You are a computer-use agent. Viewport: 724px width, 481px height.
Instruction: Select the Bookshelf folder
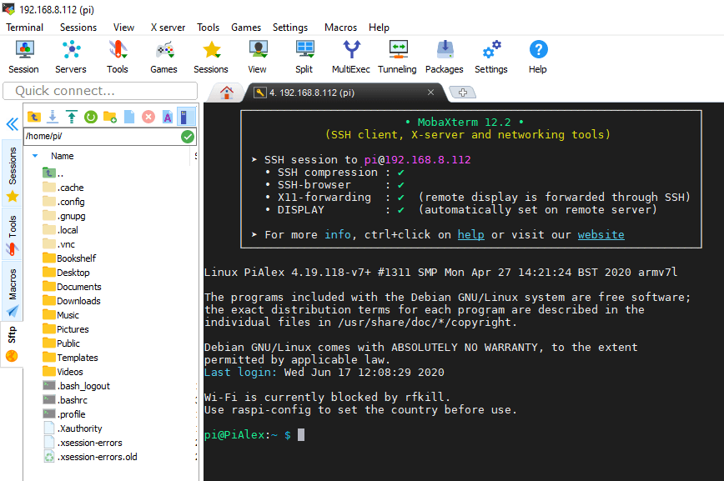pos(69,258)
